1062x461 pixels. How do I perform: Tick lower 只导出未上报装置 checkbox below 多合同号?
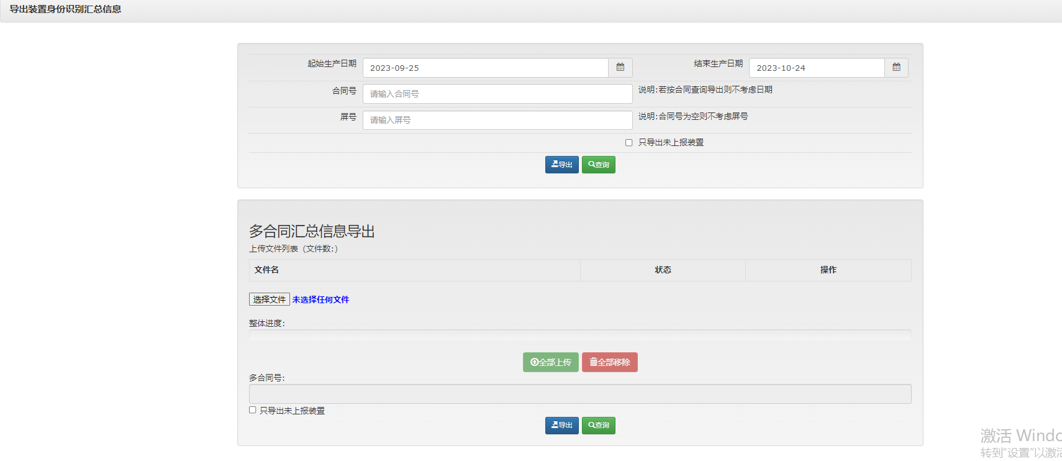253,410
